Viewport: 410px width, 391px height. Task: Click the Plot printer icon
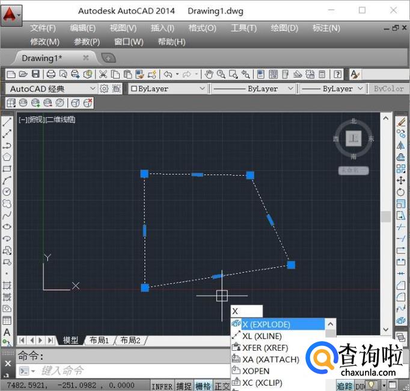click(x=50, y=74)
